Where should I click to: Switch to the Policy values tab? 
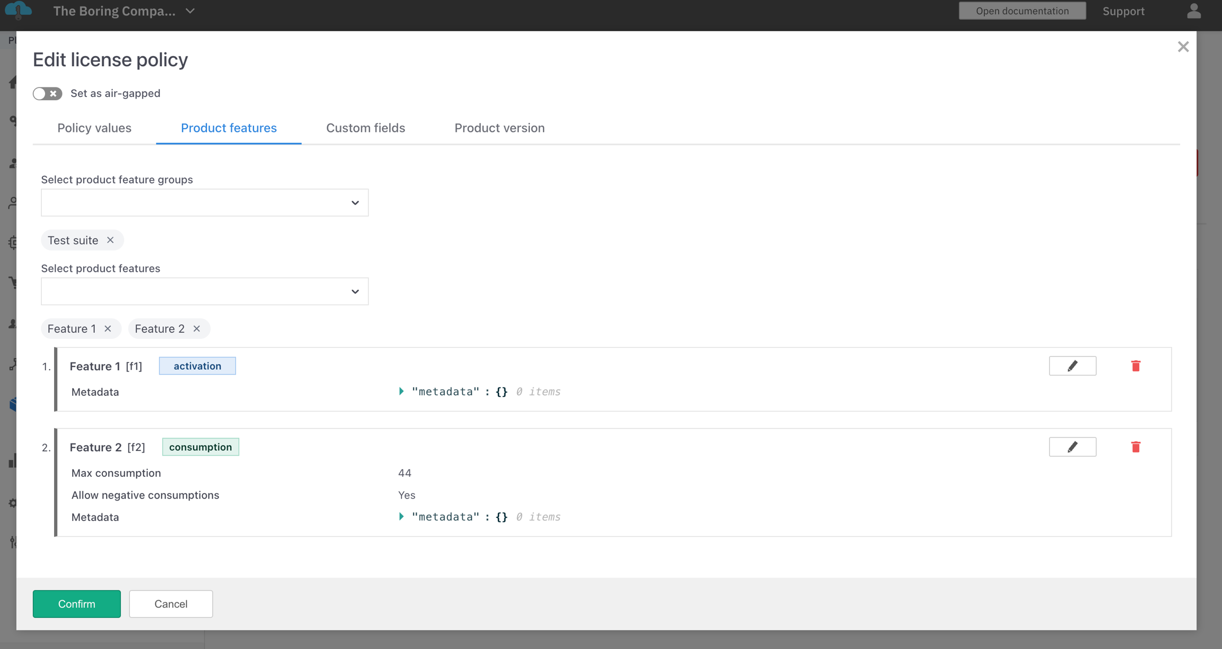(x=94, y=128)
